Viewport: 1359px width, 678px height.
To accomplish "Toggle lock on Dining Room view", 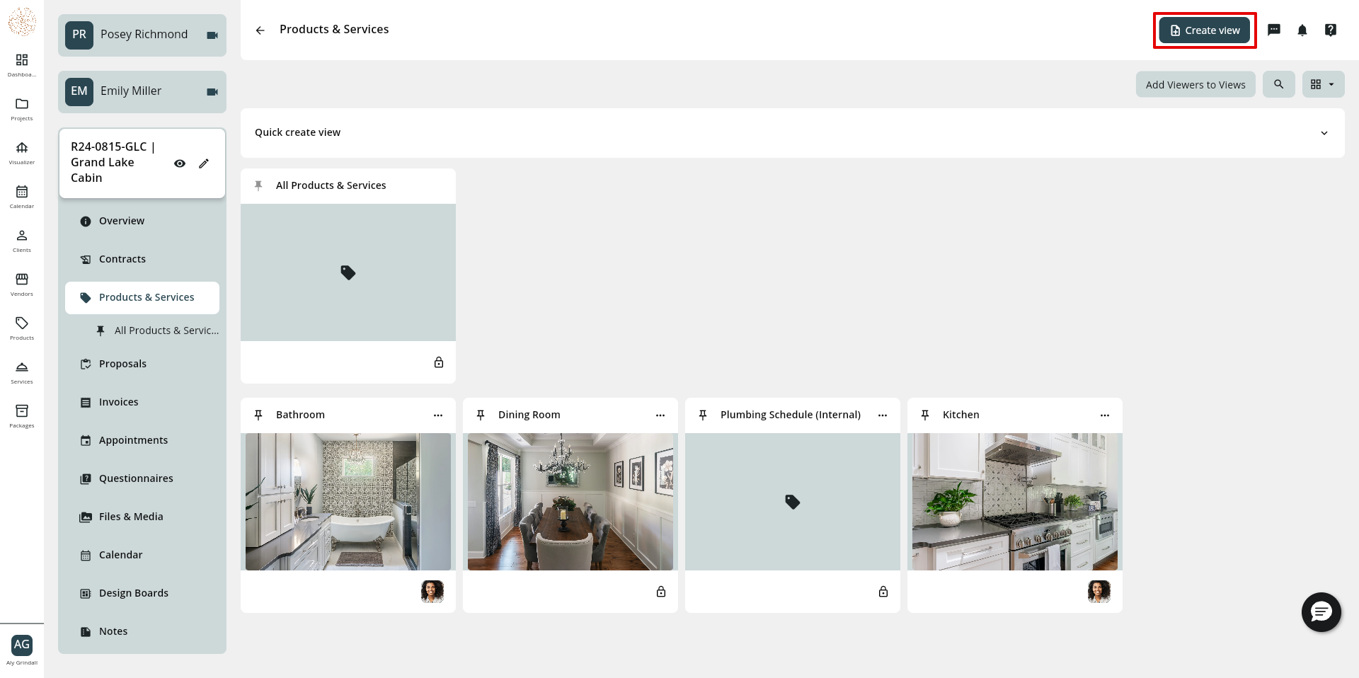I will pos(661,592).
